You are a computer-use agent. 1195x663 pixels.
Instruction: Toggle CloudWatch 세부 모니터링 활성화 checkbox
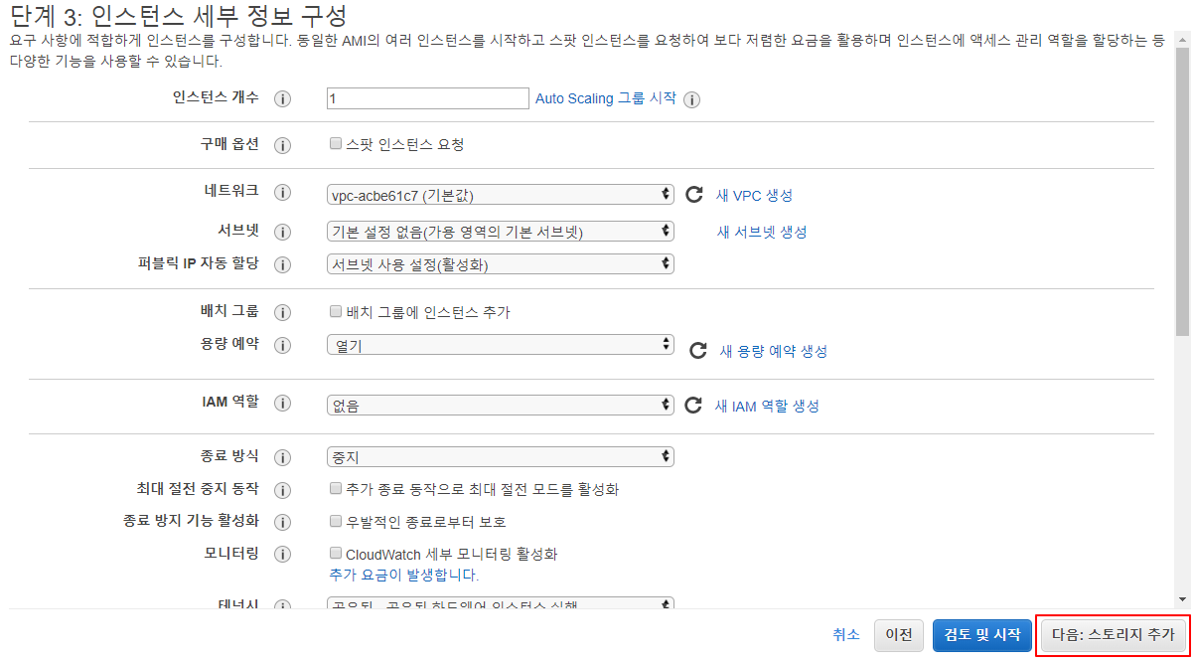(x=336, y=553)
